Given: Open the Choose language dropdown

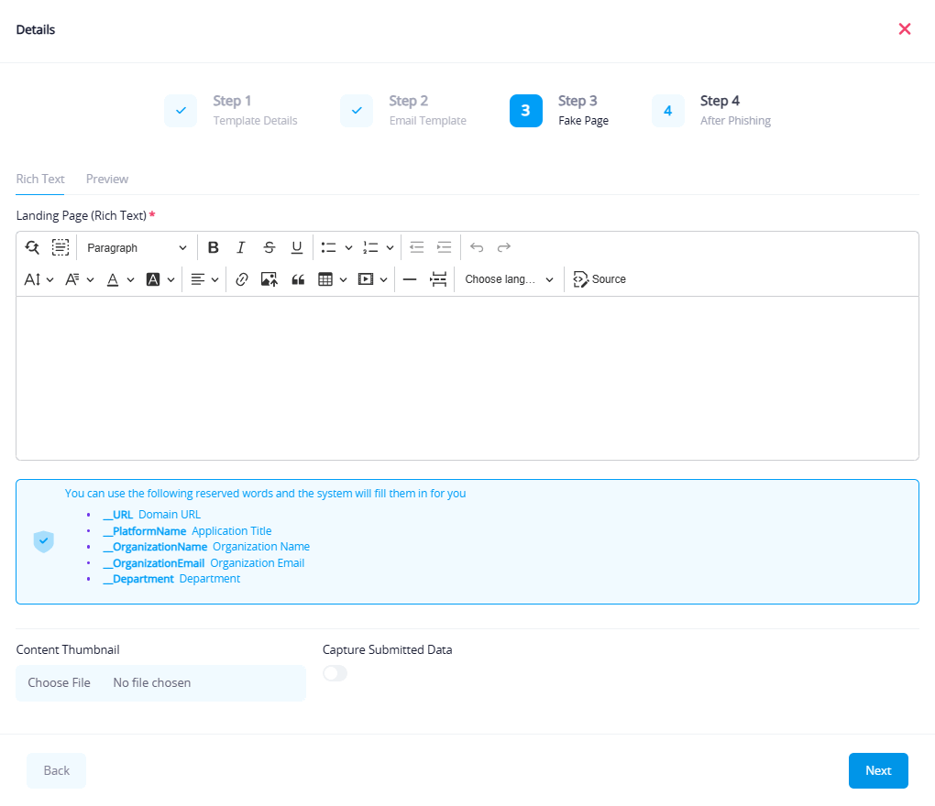Looking at the screenshot, I should point(509,279).
